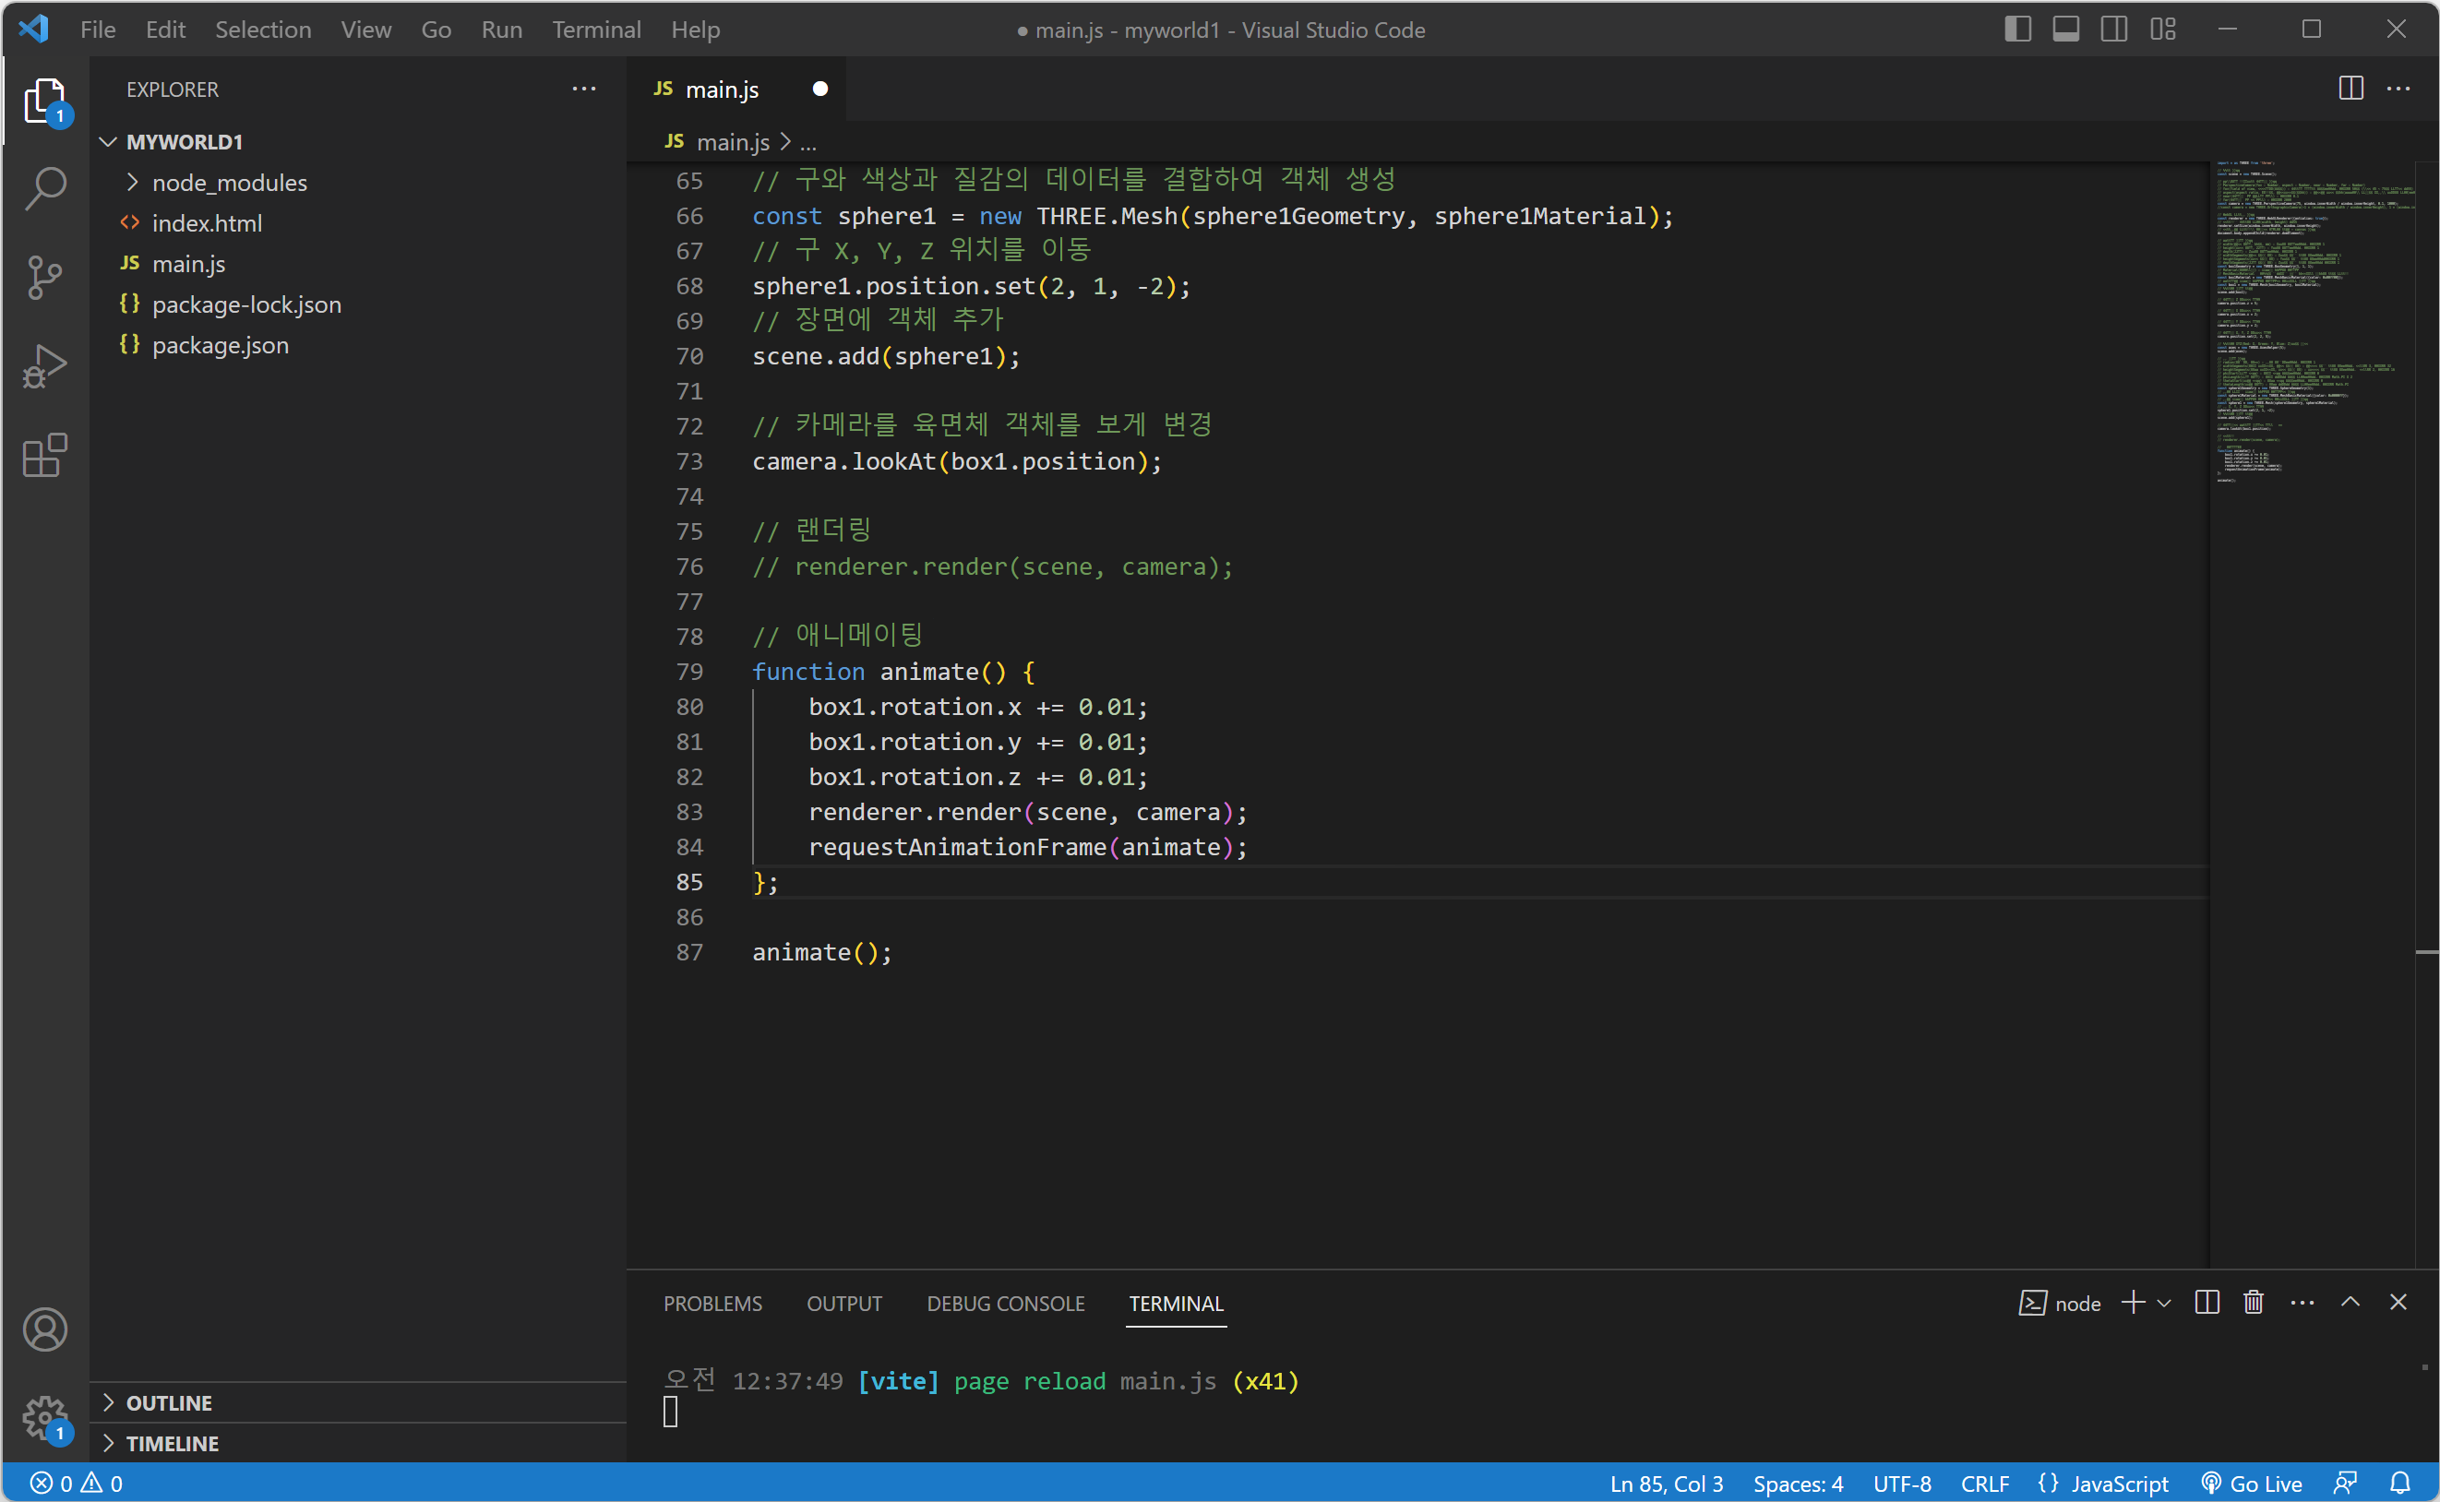Screen dimensions: 2440x1502
Task: Expand the OUTLINE section
Action: (x=169, y=1402)
